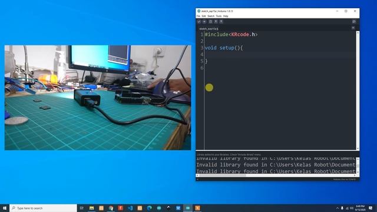The image size is (377, 212).
Task: Click the Type here to search box
Action: click(x=43, y=208)
